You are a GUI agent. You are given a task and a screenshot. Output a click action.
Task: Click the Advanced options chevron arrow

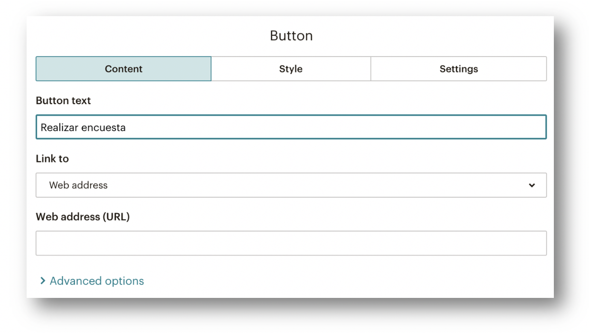(x=43, y=281)
